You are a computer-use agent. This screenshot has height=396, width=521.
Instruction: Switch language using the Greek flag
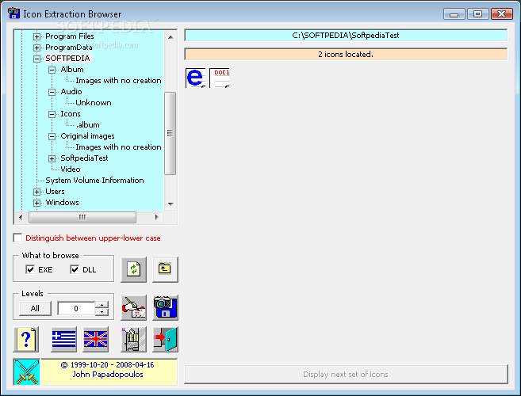tap(63, 339)
